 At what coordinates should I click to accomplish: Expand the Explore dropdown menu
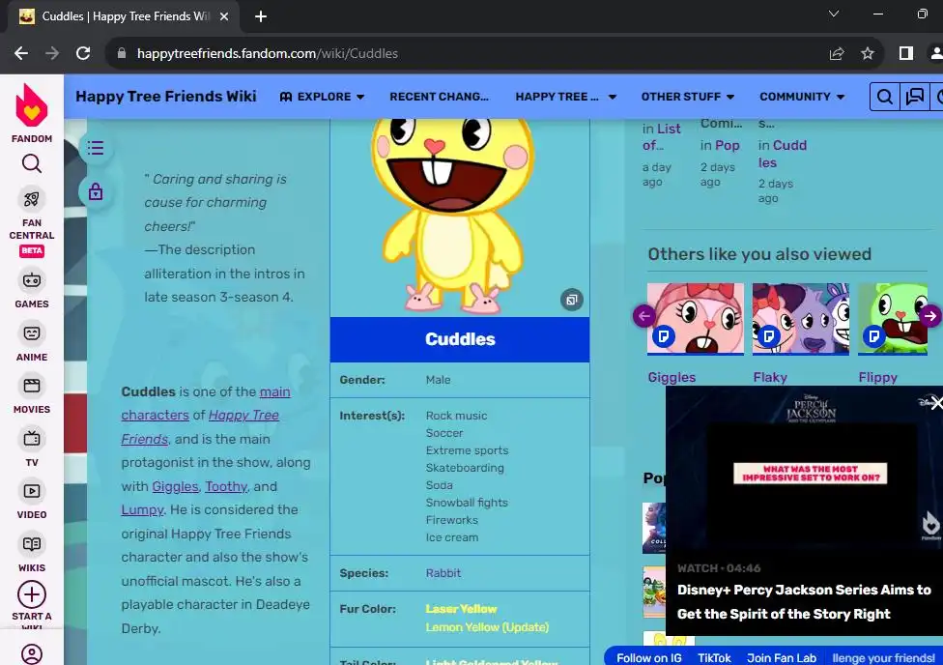[323, 97]
